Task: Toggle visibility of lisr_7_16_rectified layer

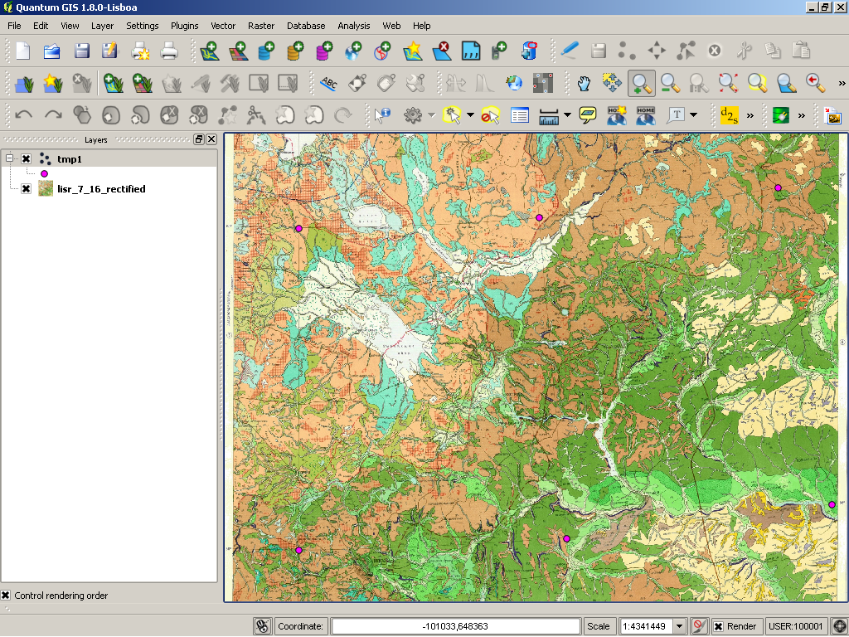Action: (x=26, y=189)
